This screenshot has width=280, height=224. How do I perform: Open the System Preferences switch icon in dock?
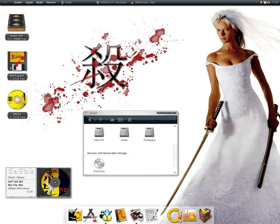[190, 215]
